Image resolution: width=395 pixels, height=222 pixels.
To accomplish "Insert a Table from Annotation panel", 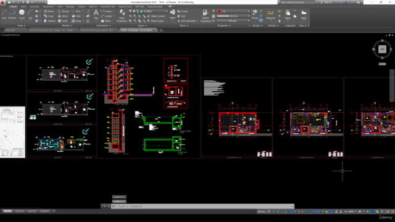I will pos(106,21).
